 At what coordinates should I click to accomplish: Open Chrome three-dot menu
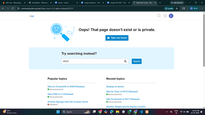[x=202, y=9]
